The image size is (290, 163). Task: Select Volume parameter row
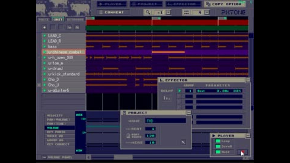tap(60, 128)
